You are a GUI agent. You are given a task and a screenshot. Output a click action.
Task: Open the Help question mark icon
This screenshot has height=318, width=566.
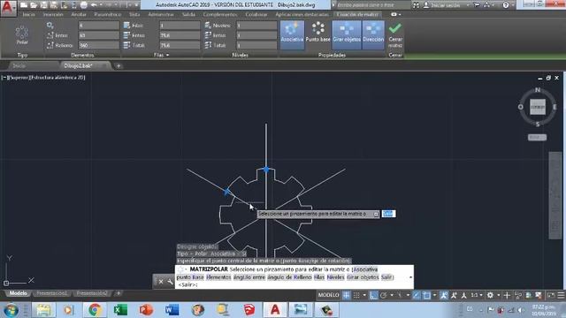506,5
